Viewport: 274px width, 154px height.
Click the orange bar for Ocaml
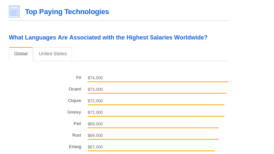coord(157,93)
